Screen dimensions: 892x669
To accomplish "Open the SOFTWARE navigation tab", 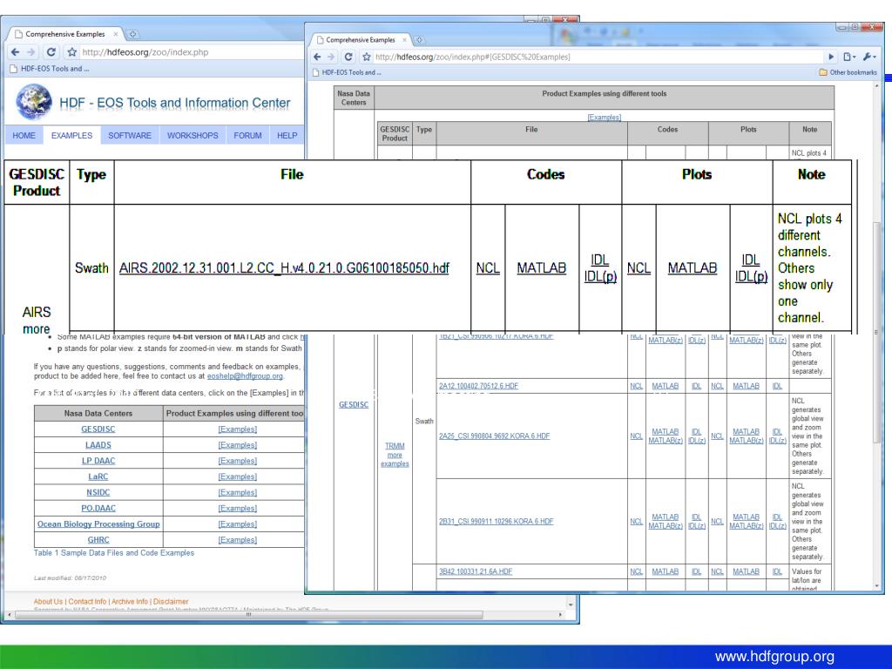I will (x=130, y=135).
